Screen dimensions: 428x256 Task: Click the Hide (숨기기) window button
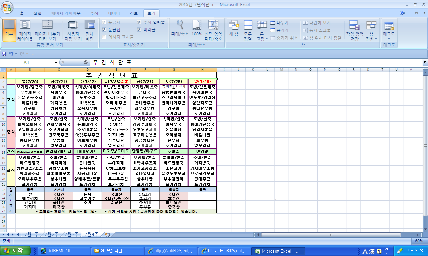(x=279, y=30)
